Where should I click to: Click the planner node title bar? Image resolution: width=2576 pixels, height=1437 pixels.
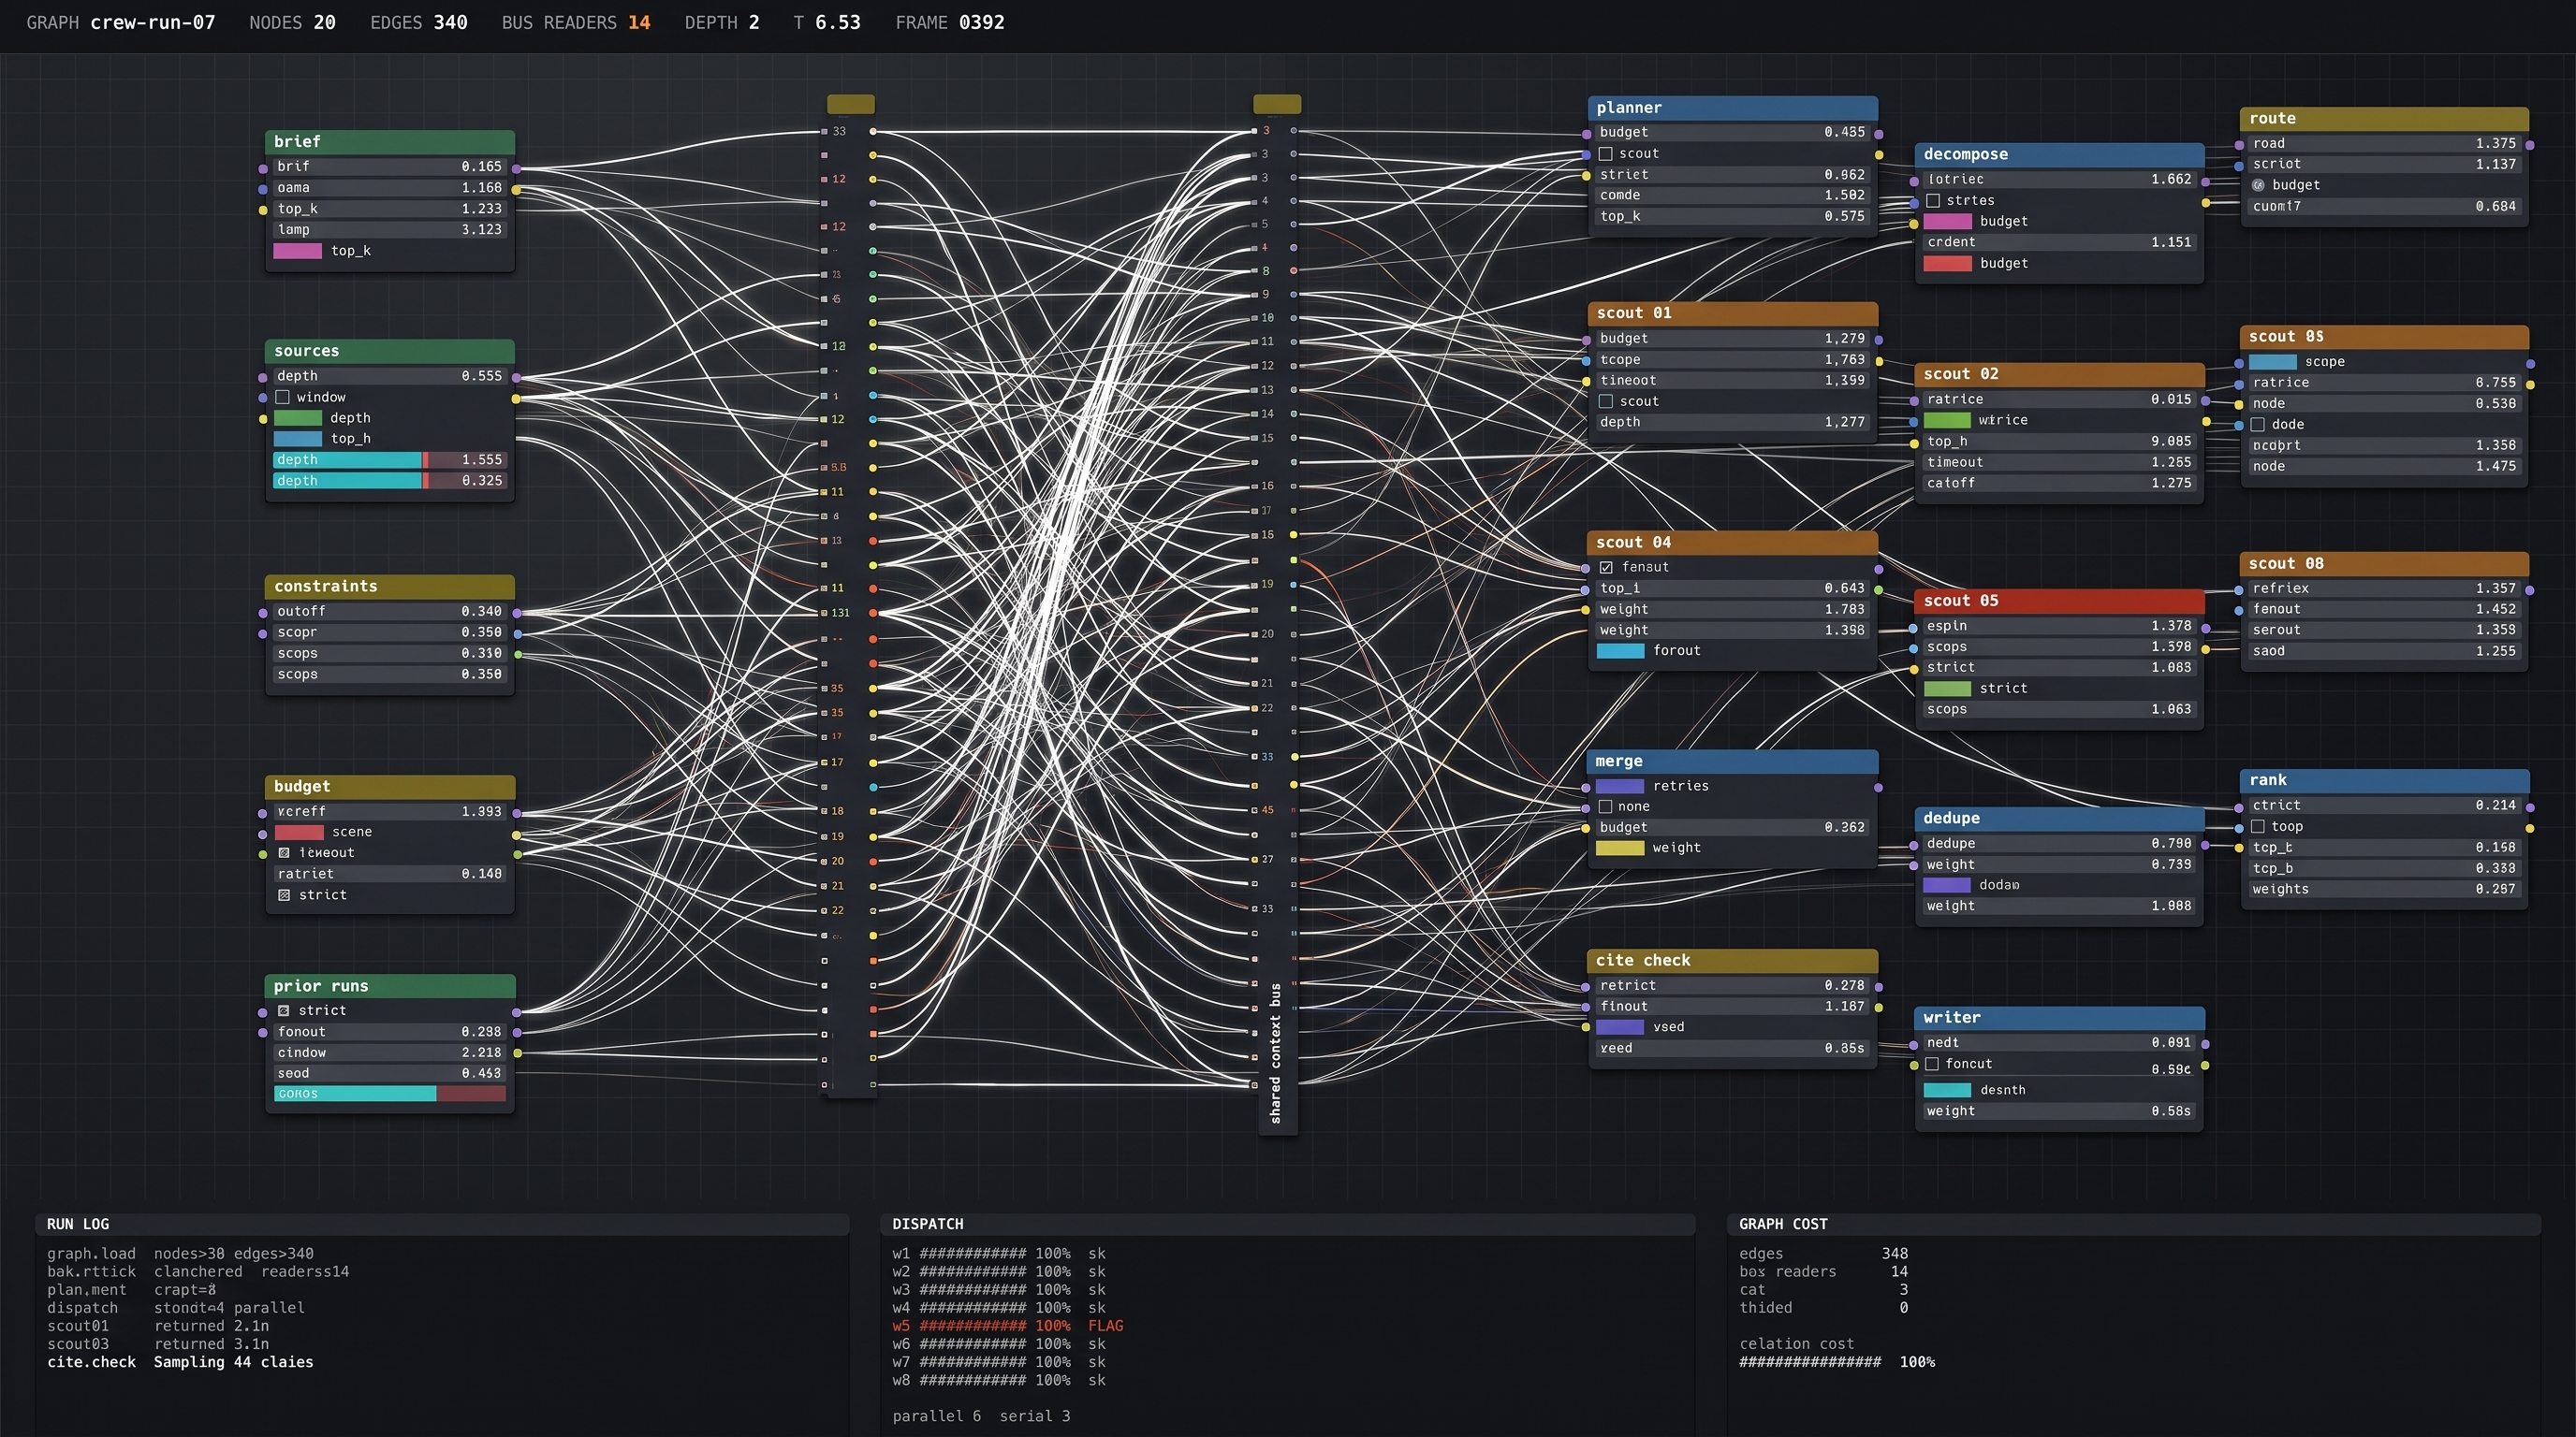point(1733,108)
